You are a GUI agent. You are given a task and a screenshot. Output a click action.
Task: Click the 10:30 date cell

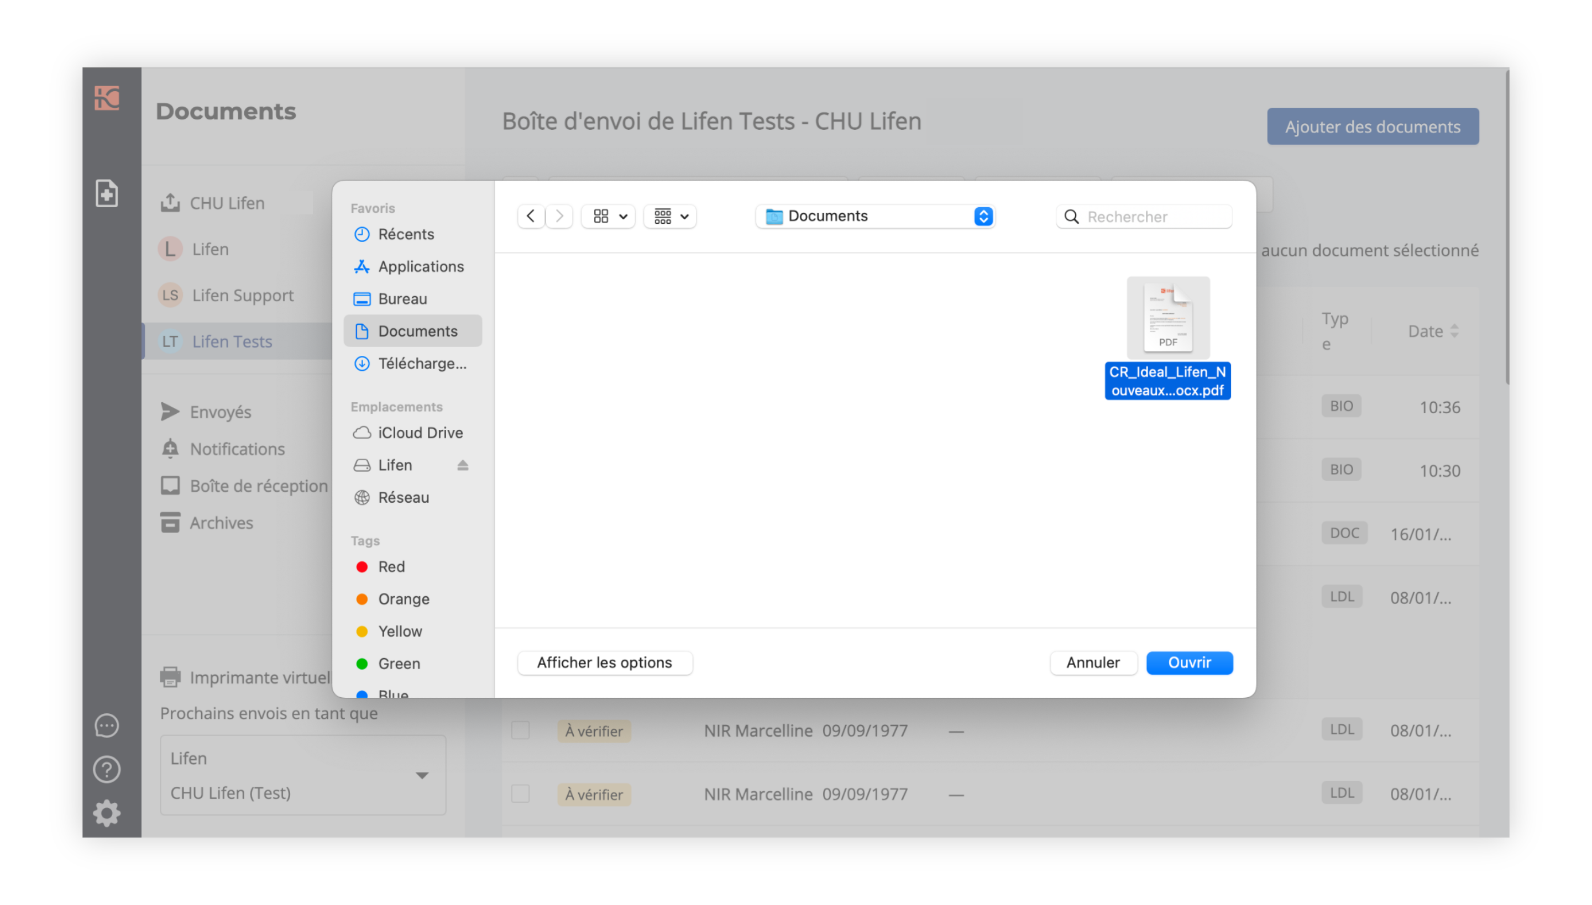pos(1439,471)
